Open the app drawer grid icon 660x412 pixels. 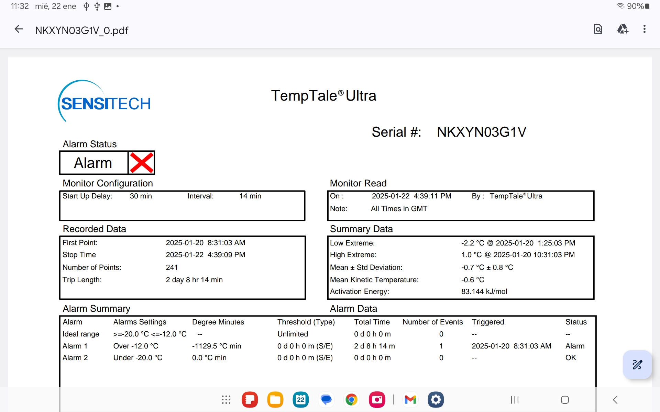click(226, 400)
